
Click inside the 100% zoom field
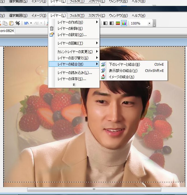(137, 23)
